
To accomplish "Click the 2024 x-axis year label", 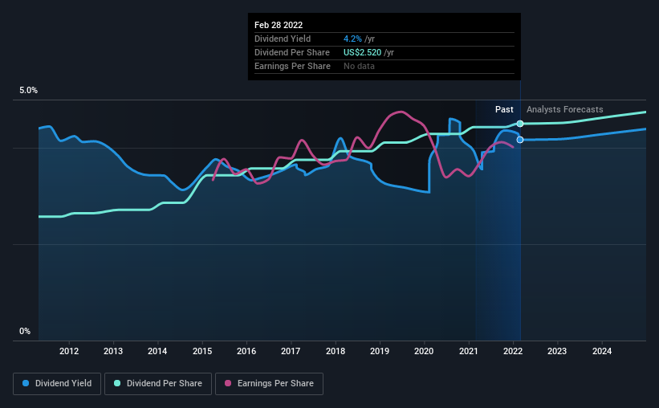I will 602,351.
